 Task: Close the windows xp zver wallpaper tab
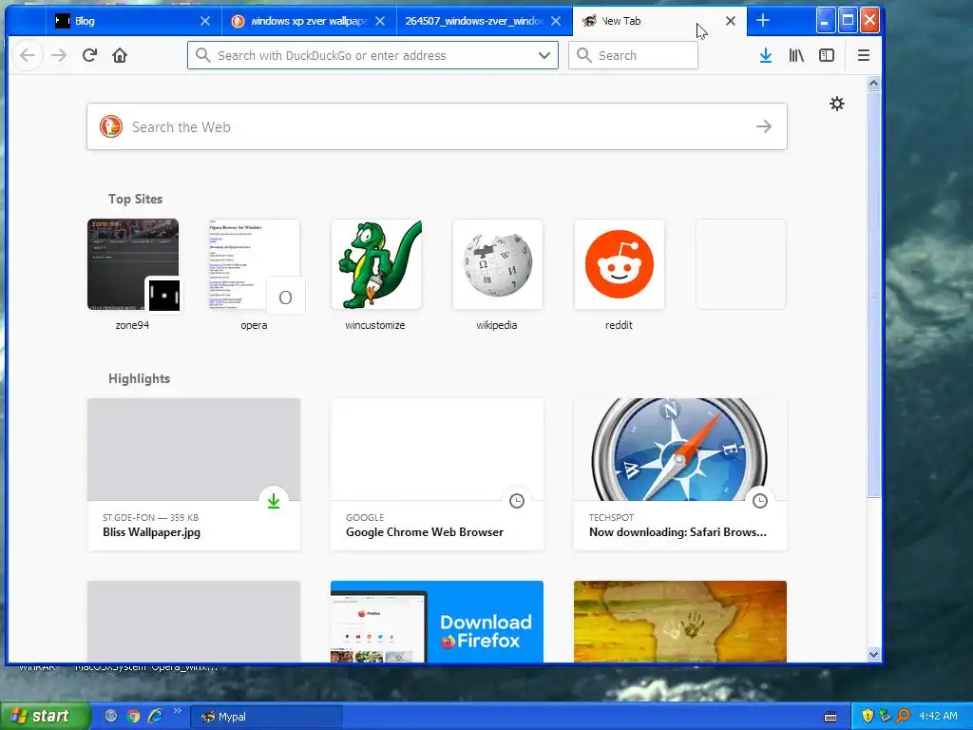pyautogui.click(x=380, y=21)
